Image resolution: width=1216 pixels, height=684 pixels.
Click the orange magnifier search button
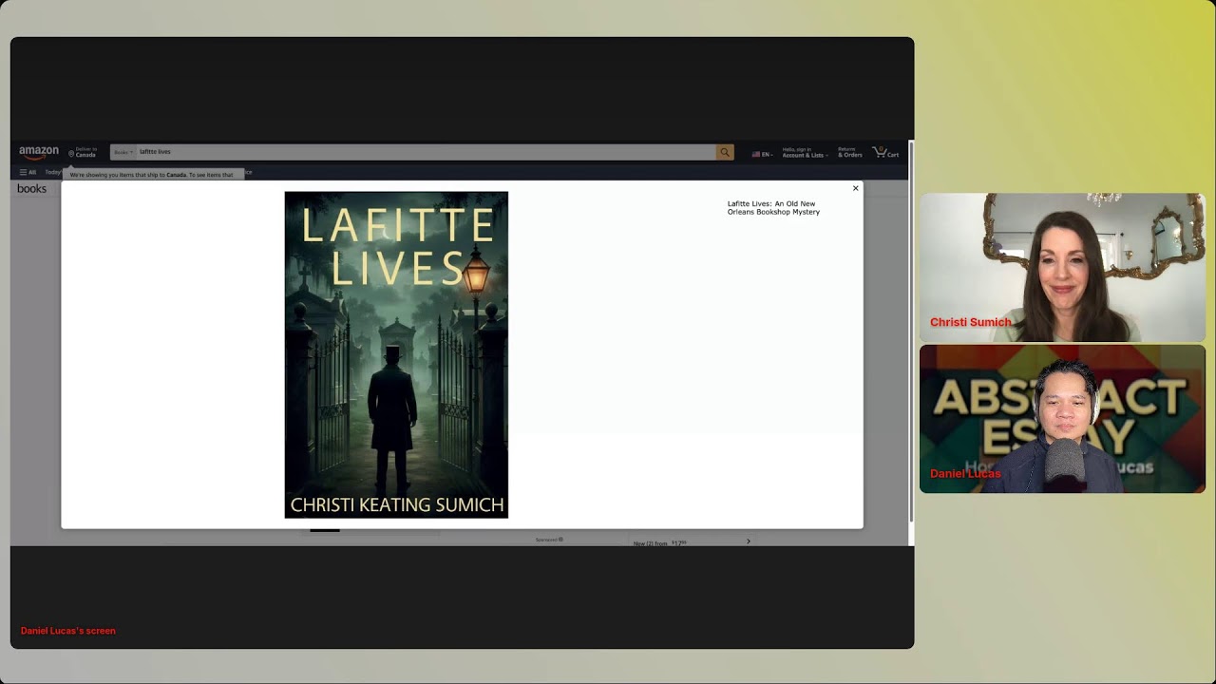[725, 152]
